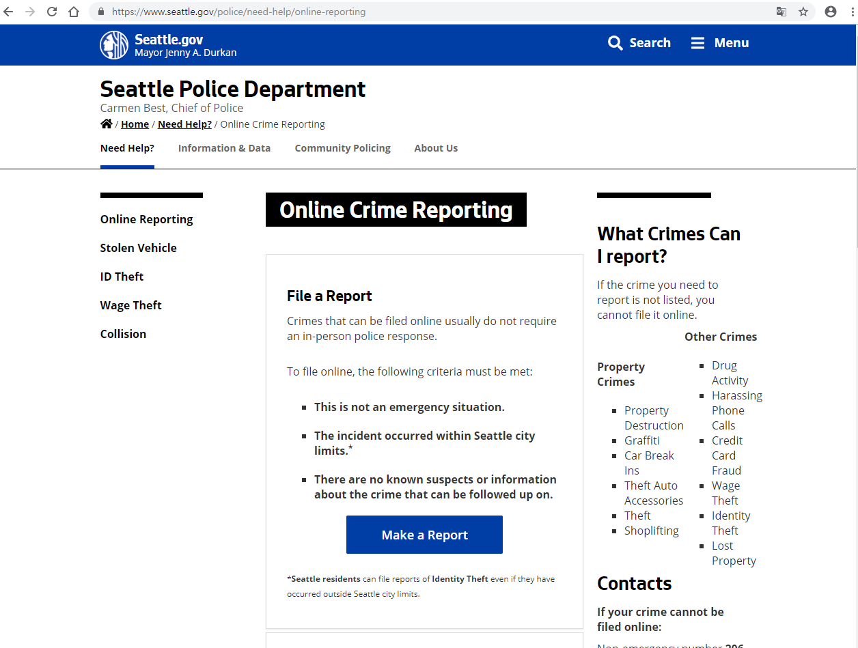The width and height of the screenshot is (858, 648).
Task: Select the Need Help? navigation tab
Action: 127,148
